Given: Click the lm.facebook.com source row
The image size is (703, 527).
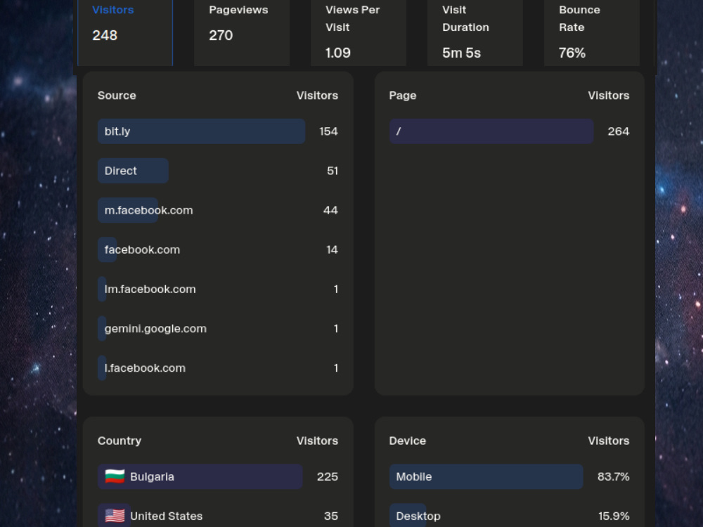Looking at the screenshot, I should point(218,289).
